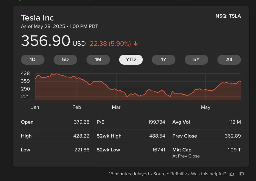Click the Feb label on chart axis
The height and width of the screenshot is (181, 256).
pyautogui.click(x=77, y=107)
